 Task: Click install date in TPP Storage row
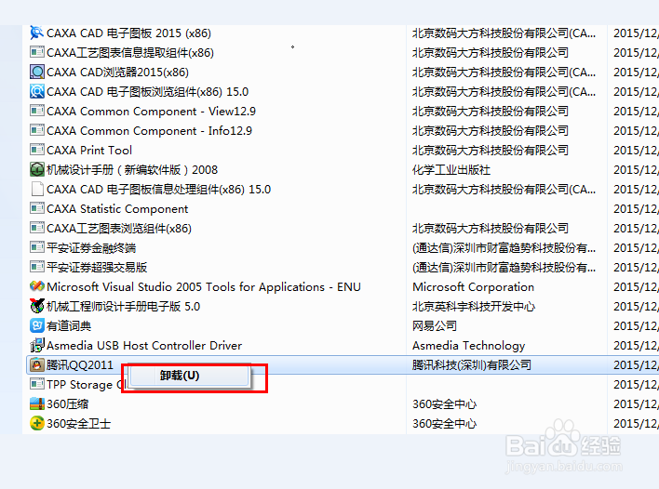(636, 385)
